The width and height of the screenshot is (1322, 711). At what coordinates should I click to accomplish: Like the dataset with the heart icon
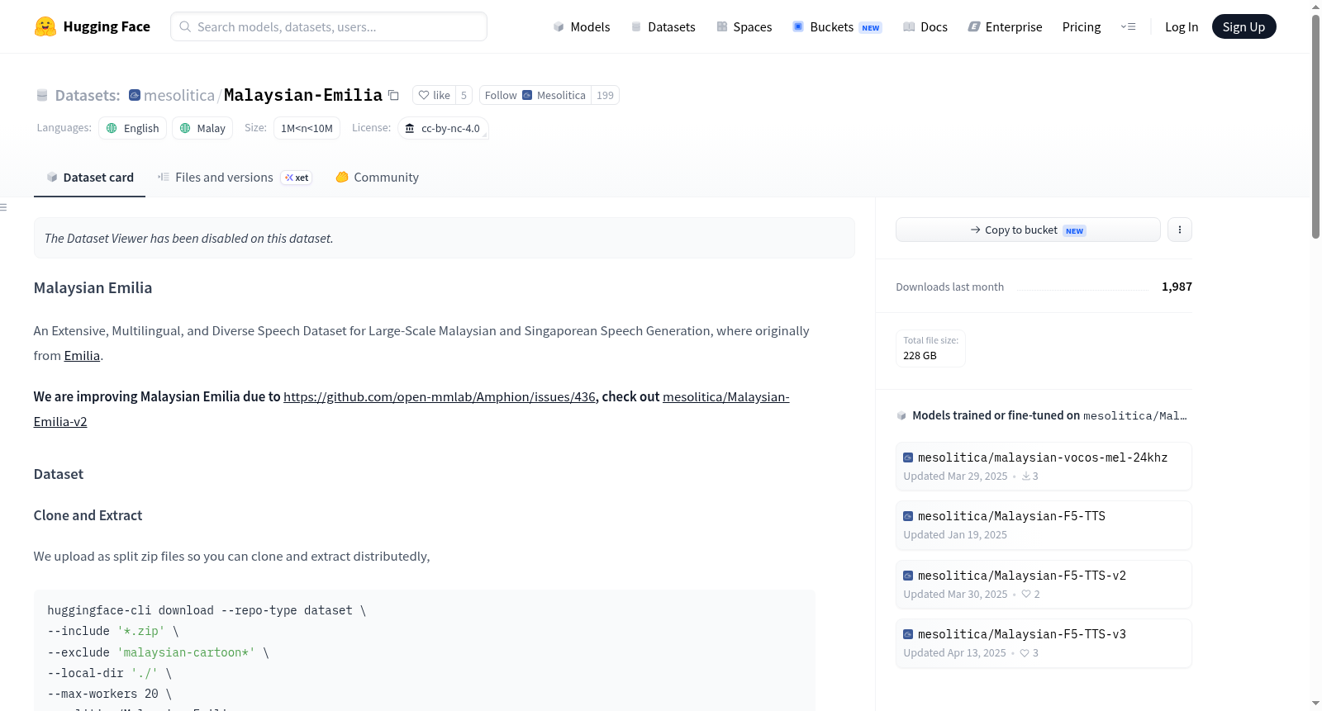434,96
